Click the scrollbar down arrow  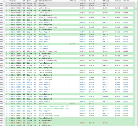coord(136,124)
